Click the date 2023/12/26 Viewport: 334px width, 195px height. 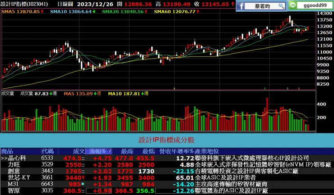(x=95, y=4)
